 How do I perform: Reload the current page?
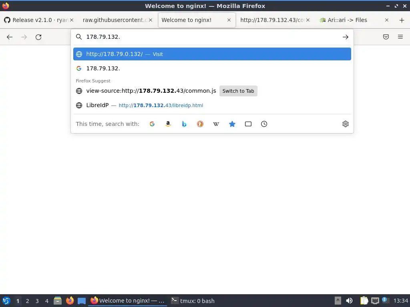38,37
